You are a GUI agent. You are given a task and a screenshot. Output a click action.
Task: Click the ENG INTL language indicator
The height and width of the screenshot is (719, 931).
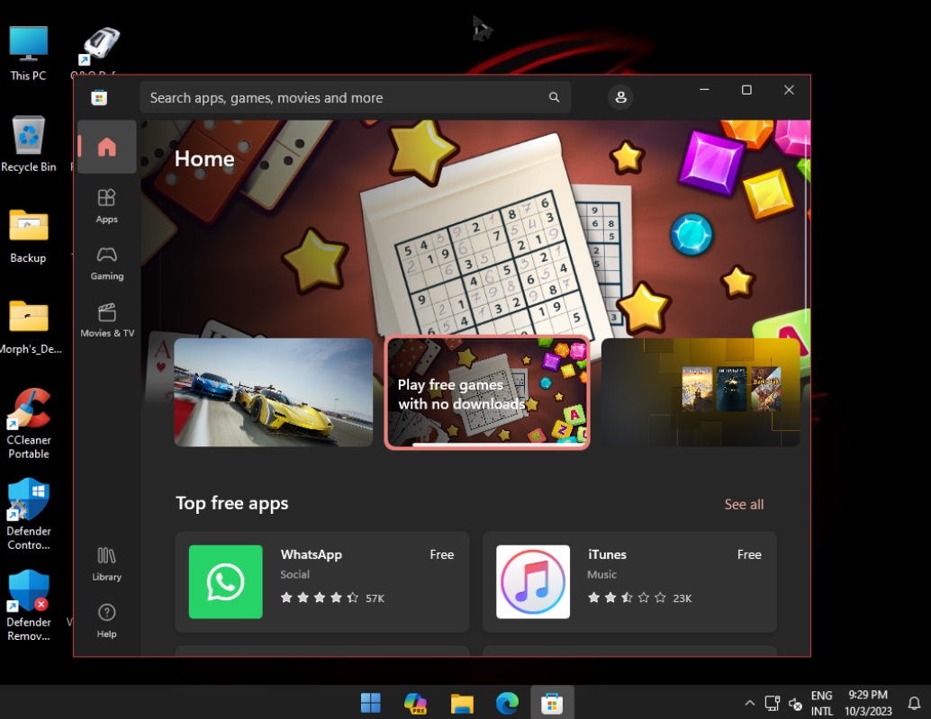(822, 703)
